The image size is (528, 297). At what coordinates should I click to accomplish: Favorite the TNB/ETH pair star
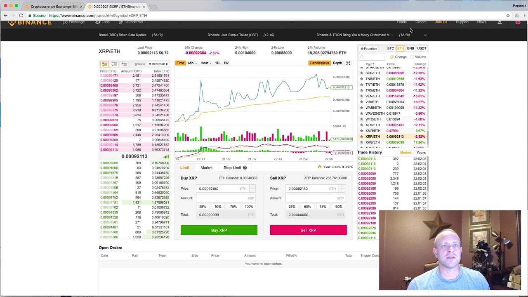click(x=362, y=79)
